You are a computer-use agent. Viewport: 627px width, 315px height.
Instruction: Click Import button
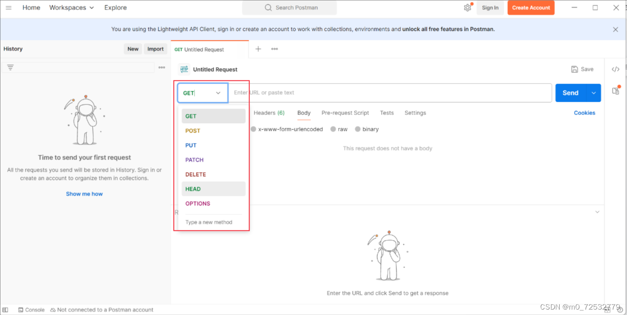coord(155,49)
